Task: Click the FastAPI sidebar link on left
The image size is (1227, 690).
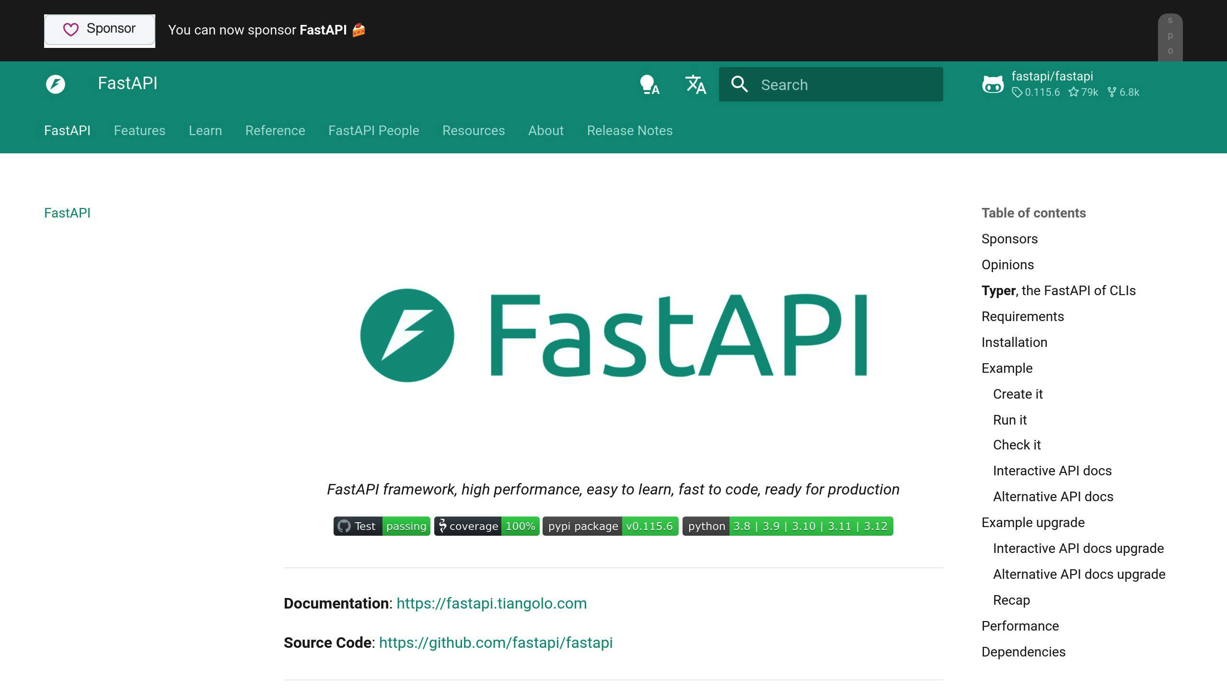Action: pos(67,213)
